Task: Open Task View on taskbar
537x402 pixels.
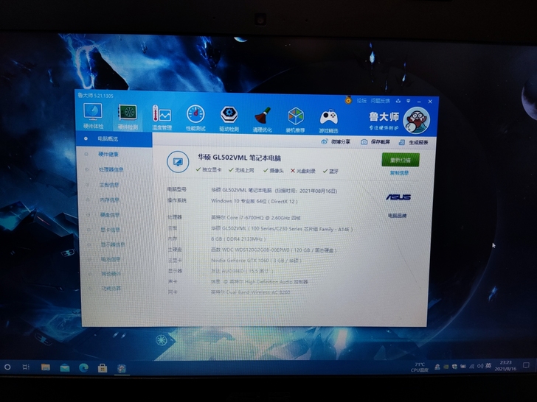Action: coord(26,367)
